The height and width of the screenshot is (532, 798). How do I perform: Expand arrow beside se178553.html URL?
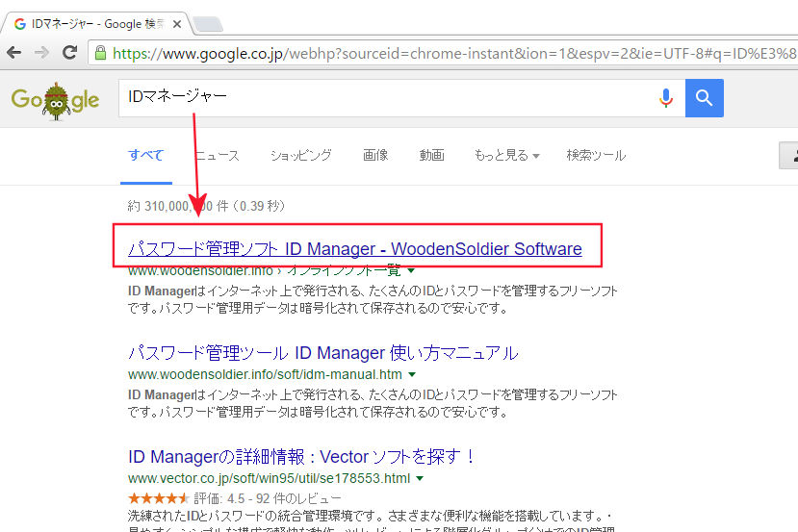420,478
